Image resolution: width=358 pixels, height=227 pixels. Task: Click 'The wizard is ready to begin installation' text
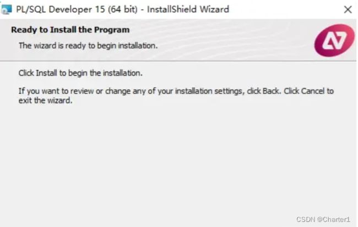(x=88, y=46)
